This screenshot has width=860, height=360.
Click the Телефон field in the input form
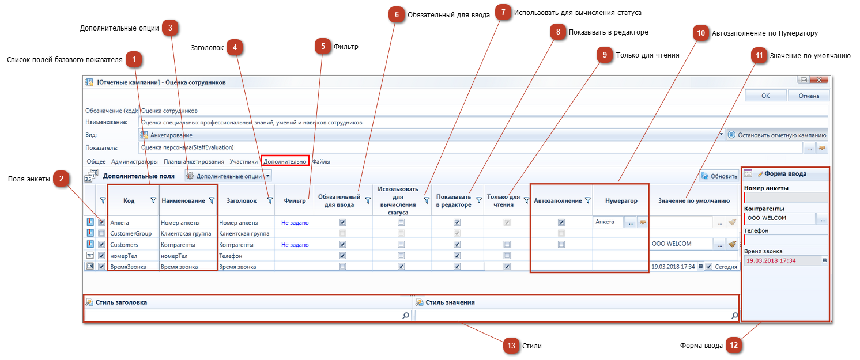click(x=786, y=240)
